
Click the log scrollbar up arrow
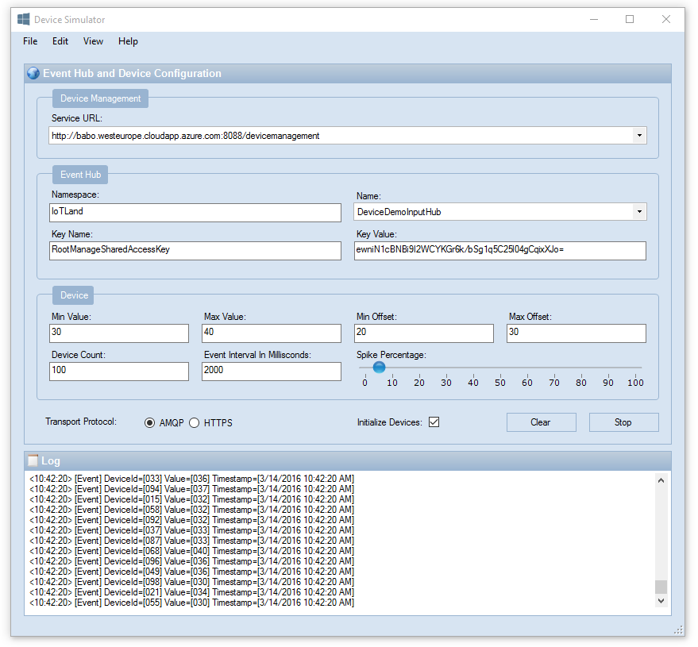(661, 480)
